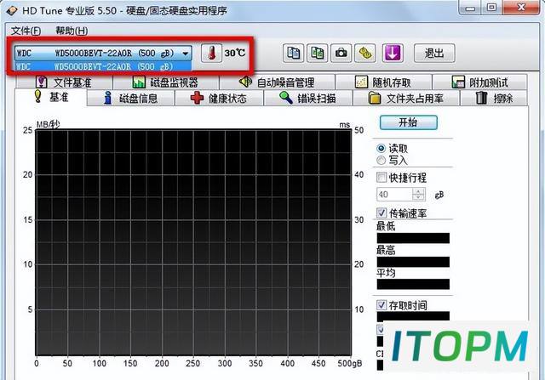Viewport: 545px width, 380px height.
Task: Save screenshot using camera icon
Action: [x=341, y=53]
